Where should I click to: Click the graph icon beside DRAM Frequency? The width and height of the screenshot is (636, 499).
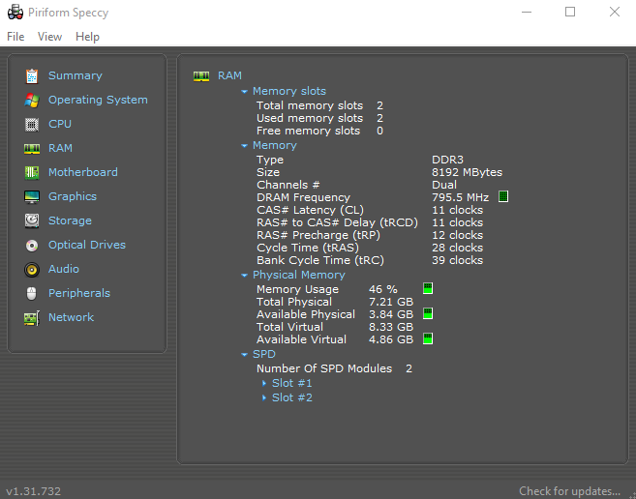[503, 196]
